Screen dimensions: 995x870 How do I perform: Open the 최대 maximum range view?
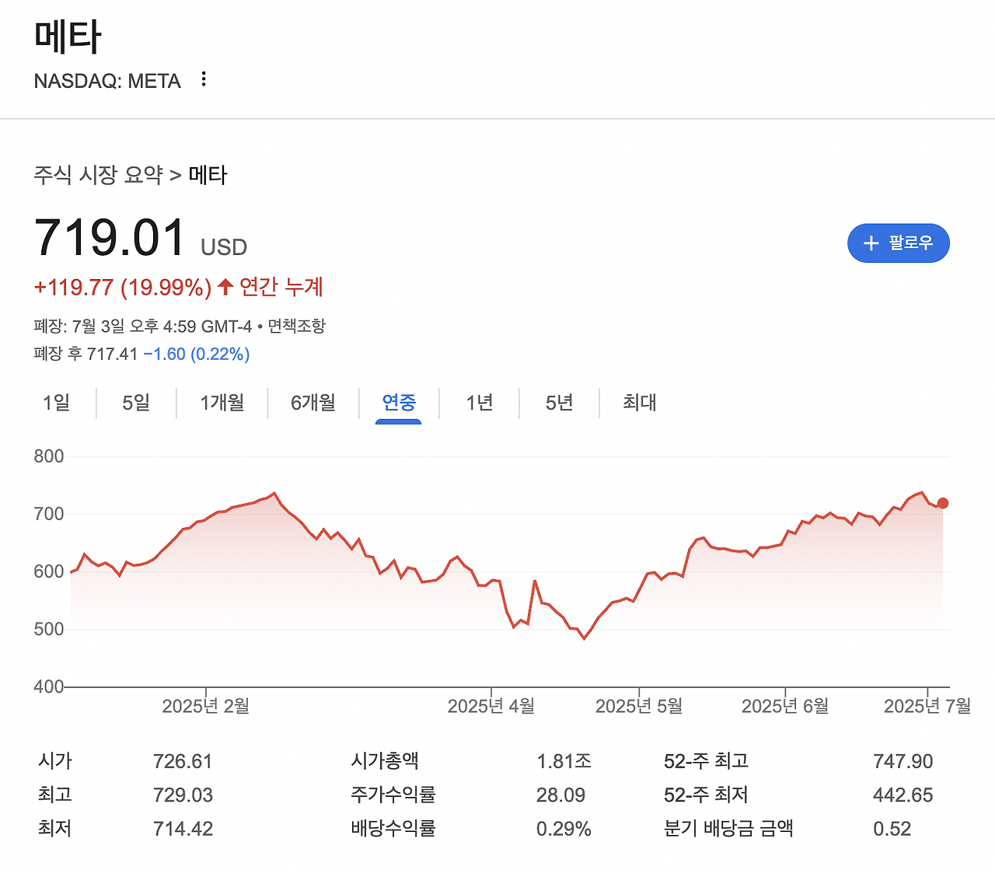point(637,404)
